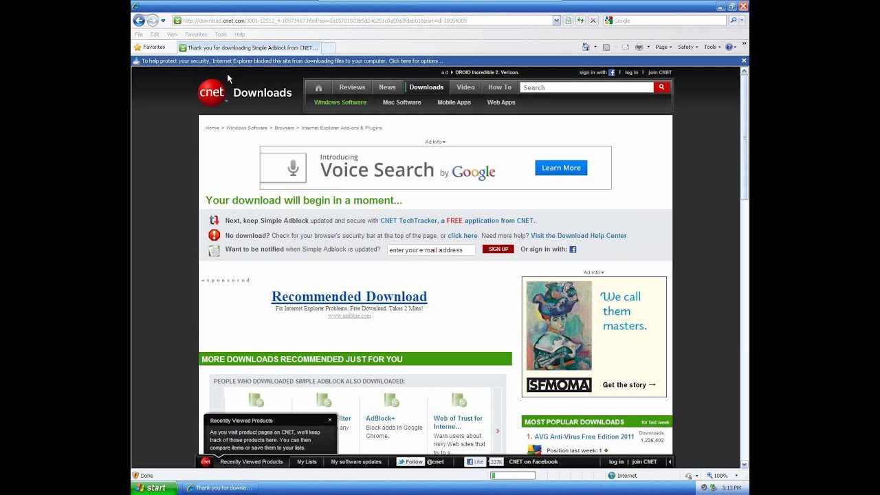
Task: Open 'My software updates' in CNET bar
Action: 356,462
